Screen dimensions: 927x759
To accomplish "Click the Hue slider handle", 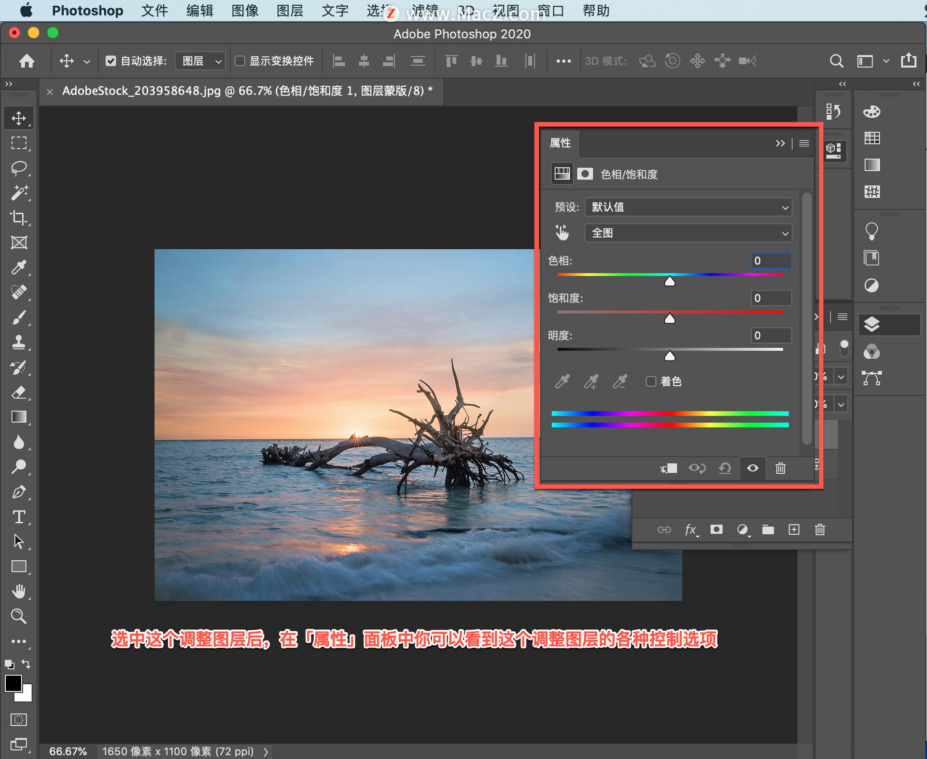I will (669, 281).
